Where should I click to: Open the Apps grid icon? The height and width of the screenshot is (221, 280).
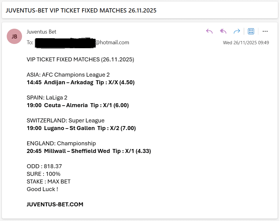tap(251, 31)
